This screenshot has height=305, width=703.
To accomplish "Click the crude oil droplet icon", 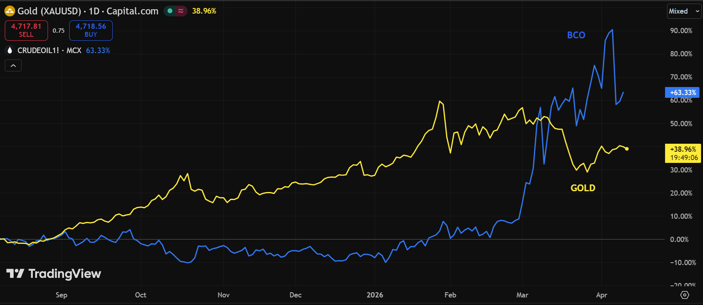I will 10,50.
